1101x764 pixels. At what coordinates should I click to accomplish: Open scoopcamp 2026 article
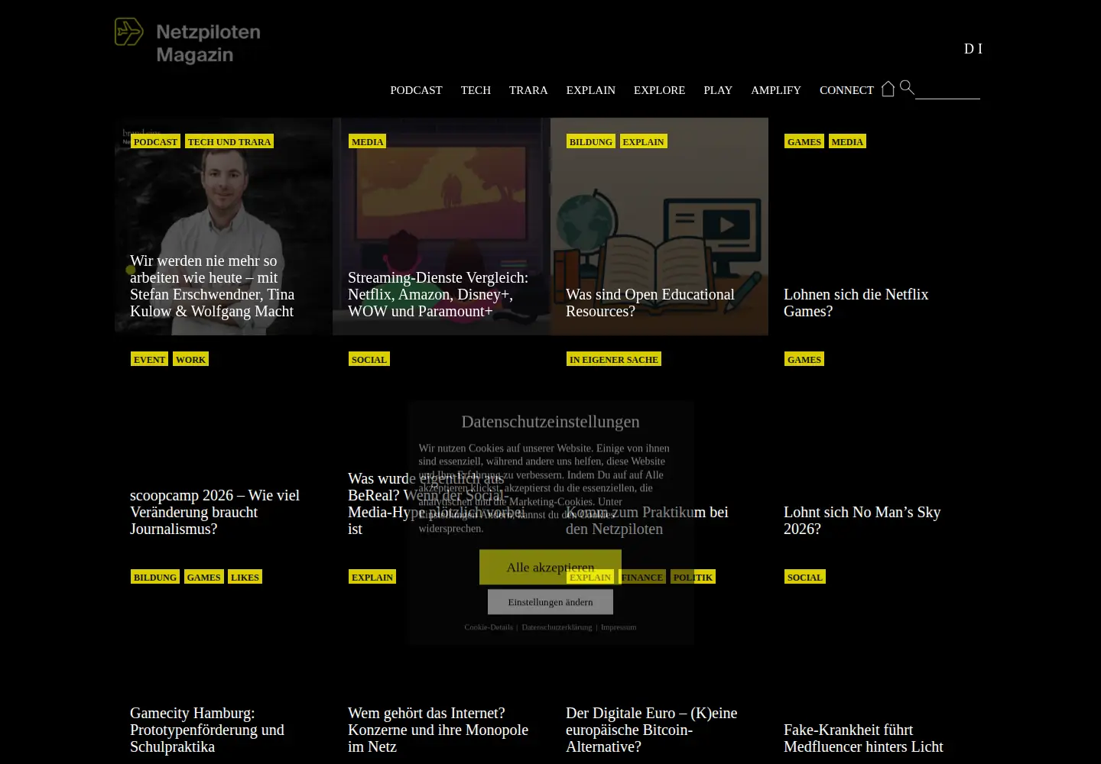pyautogui.click(x=215, y=512)
